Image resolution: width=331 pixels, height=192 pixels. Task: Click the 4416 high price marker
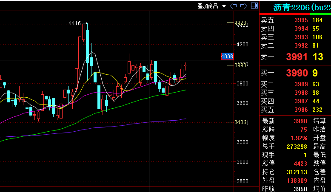[75, 23]
